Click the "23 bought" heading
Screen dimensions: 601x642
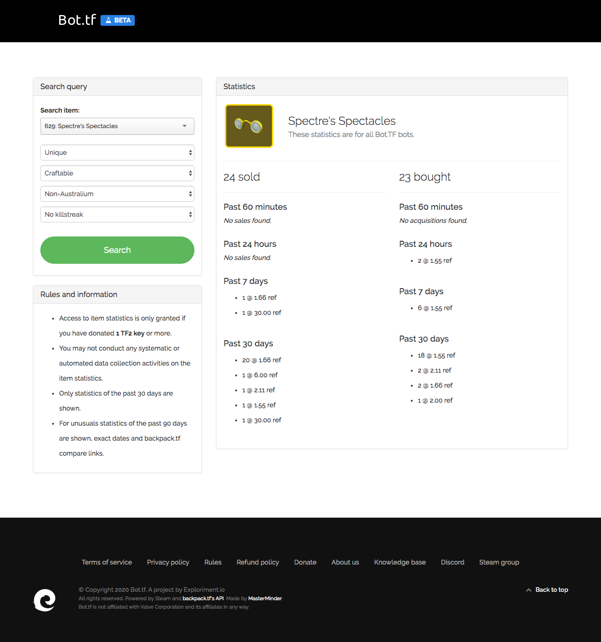pos(425,177)
